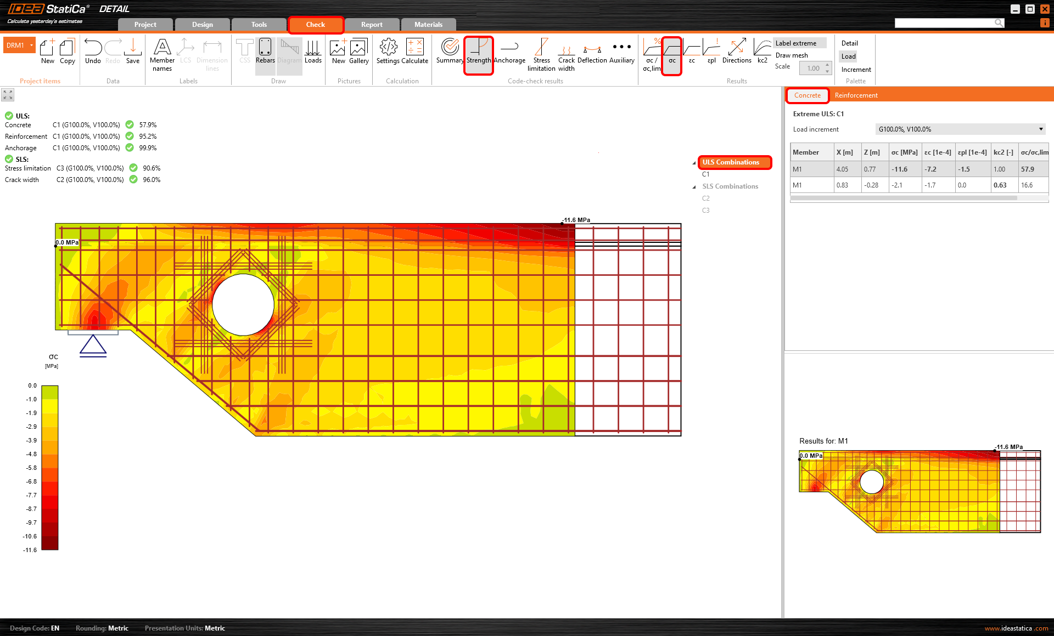This screenshot has height=636, width=1054.
Task: Open the Deflection results view
Action: [x=592, y=51]
